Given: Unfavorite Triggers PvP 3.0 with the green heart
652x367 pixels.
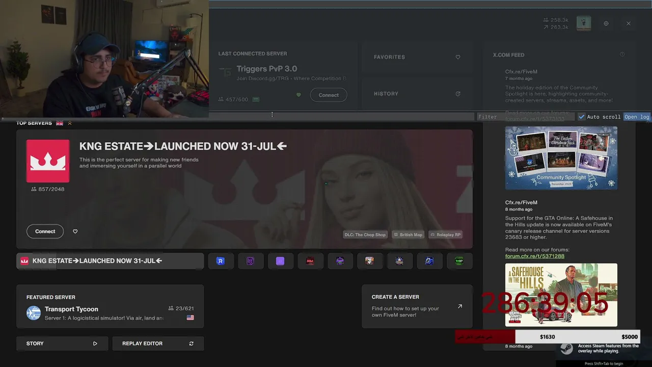Looking at the screenshot, I should pos(298,95).
